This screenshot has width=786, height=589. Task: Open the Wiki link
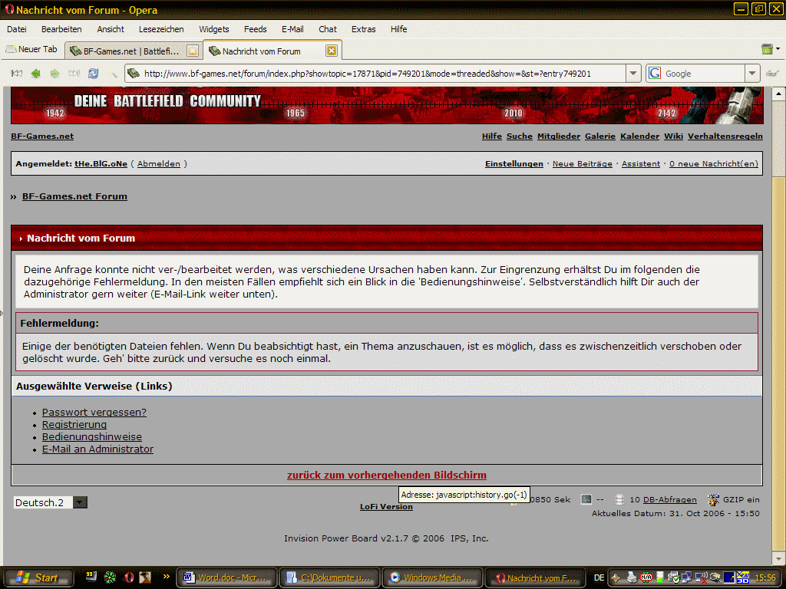tap(673, 137)
